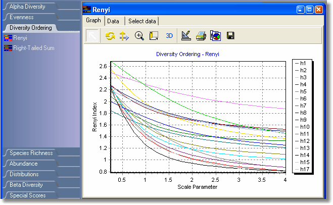Click the page copy icon
Viewport: 333px width, 205px height.
tap(154, 36)
